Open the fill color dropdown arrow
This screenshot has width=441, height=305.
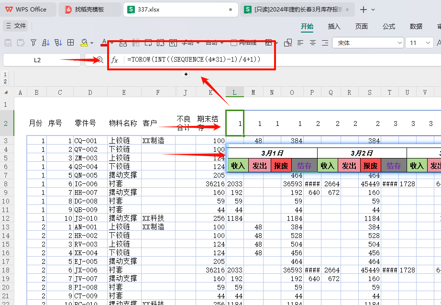(x=92, y=43)
